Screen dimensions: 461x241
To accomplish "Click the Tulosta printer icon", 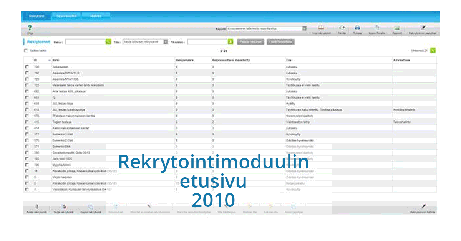I will coord(357,28).
